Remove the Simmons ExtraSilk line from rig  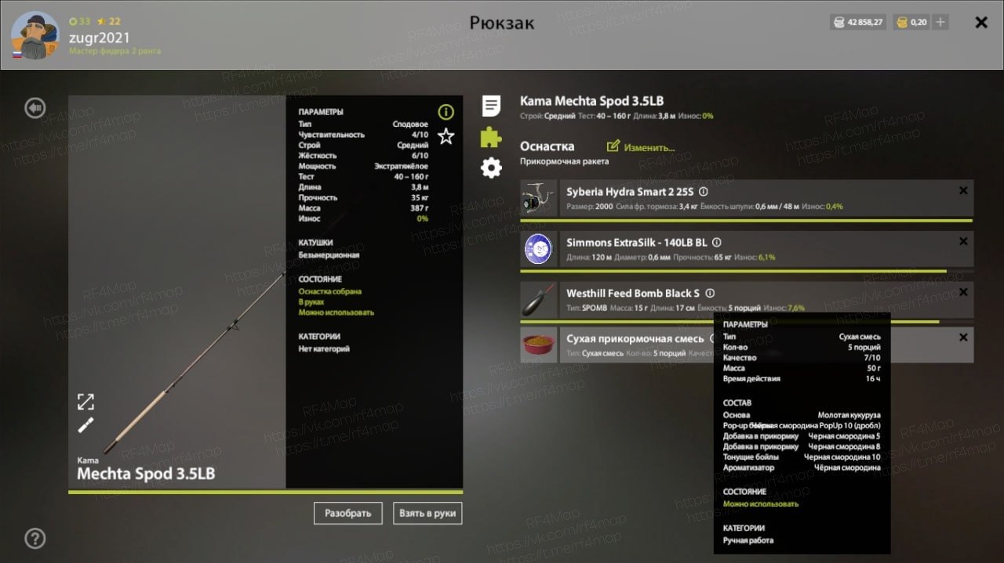pyautogui.click(x=963, y=242)
